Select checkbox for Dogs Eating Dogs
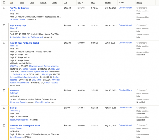The width and height of the screenshot is (159, 140). pos(4,25)
